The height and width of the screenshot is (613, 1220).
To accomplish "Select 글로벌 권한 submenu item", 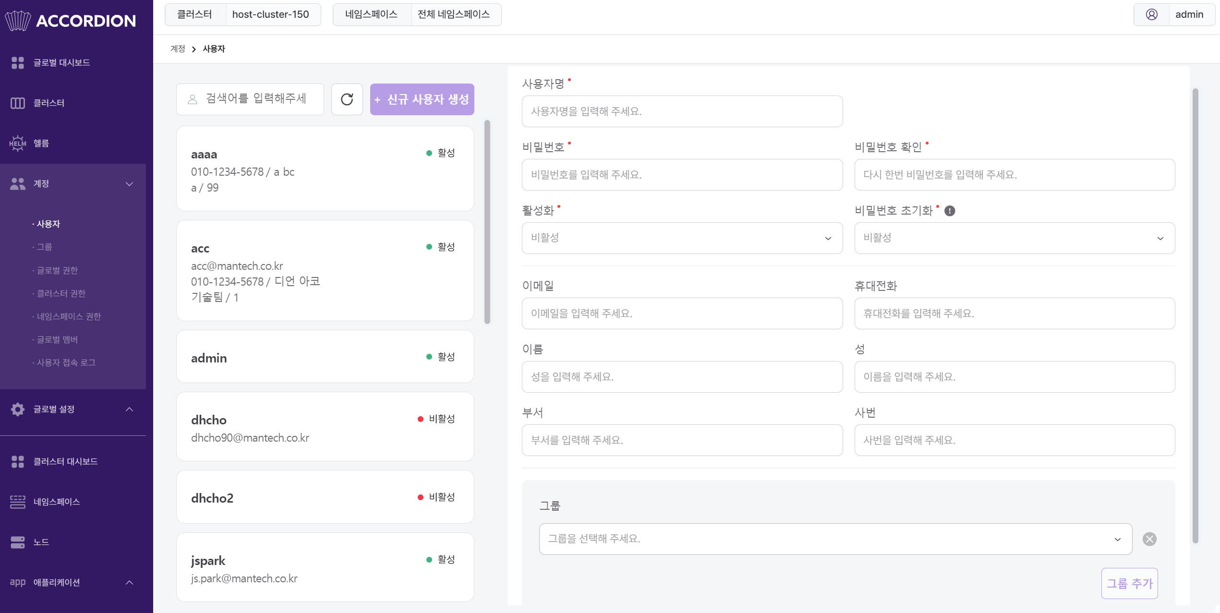I will click(57, 271).
